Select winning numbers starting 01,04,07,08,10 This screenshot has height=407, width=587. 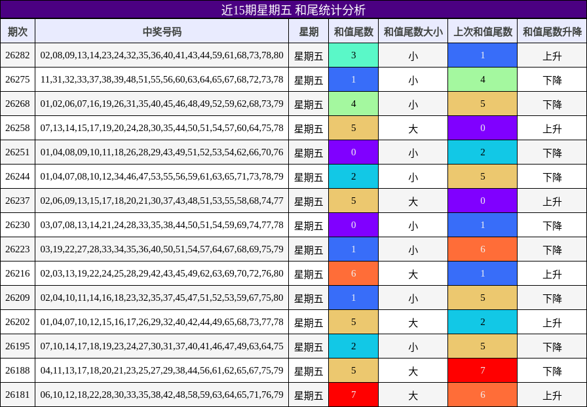coord(162,176)
